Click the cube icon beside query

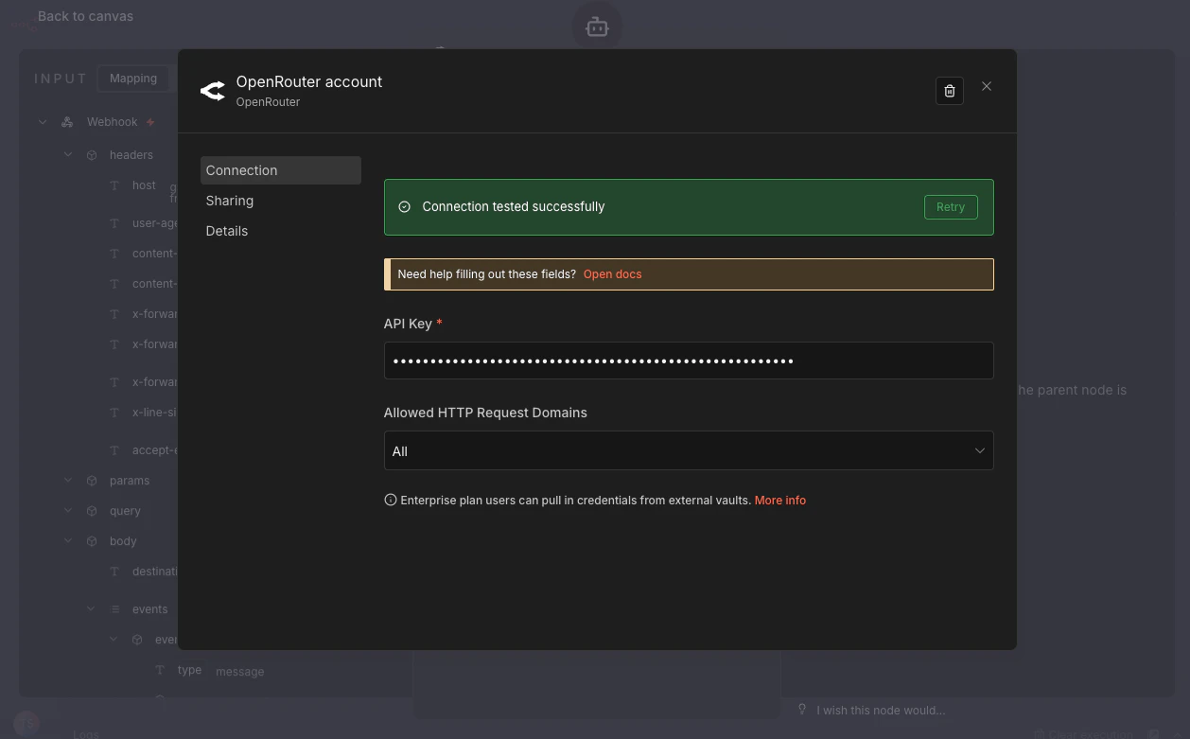coord(92,511)
